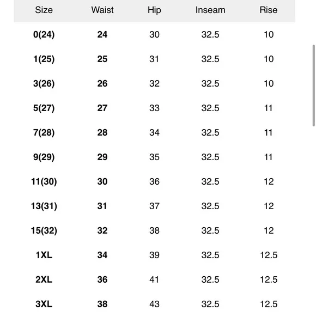Click the Rise column header
This screenshot has width=316, height=316.
269,10
